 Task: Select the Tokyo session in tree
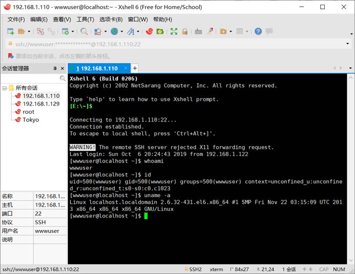(30, 120)
